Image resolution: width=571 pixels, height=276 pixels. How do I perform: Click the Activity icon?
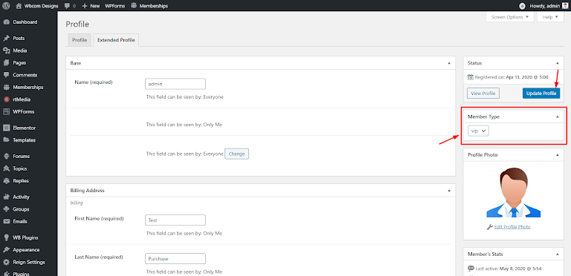[x=6, y=197]
